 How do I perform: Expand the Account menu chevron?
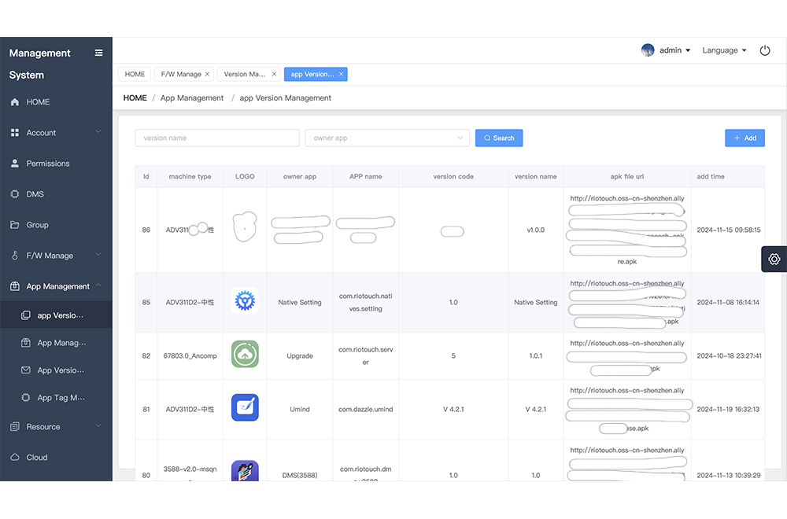pos(98,132)
